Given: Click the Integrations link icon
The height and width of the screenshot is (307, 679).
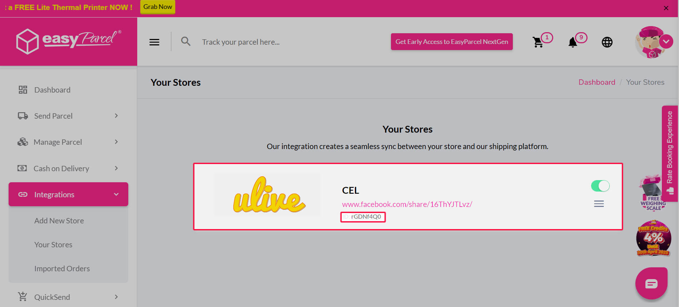Looking at the screenshot, I should point(23,194).
